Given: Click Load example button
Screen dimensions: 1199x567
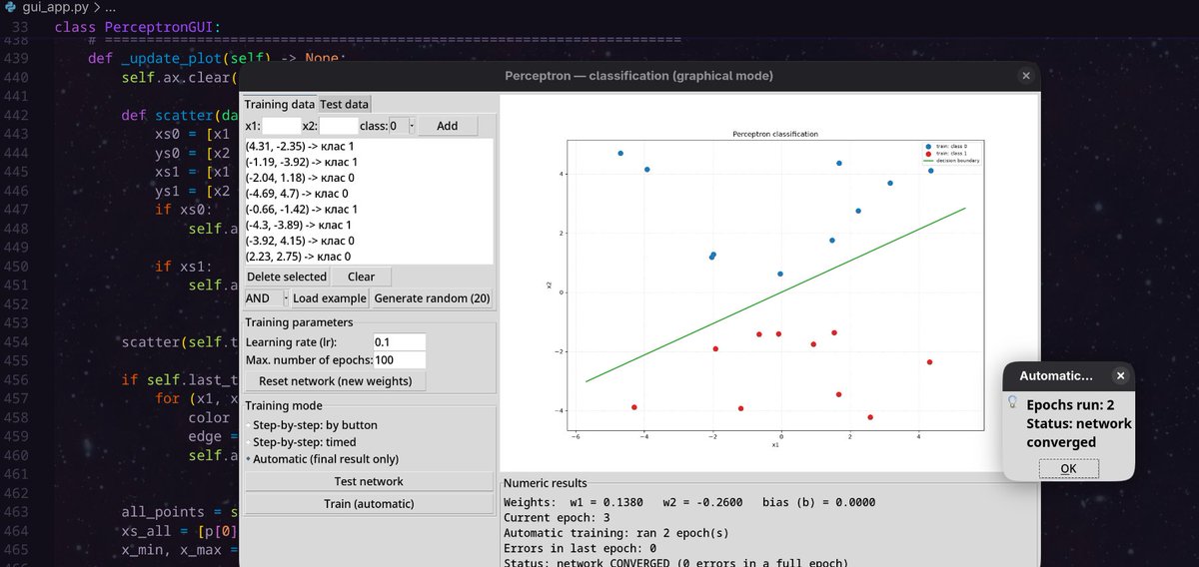Looking at the screenshot, I should [330, 298].
